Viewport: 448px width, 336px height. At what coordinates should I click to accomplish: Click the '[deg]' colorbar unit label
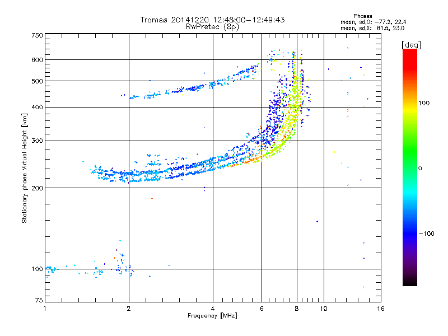(x=411, y=45)
